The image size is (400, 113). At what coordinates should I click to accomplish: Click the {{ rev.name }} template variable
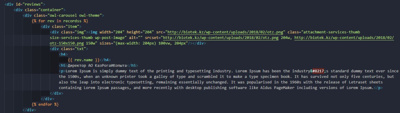pos(83,60)
